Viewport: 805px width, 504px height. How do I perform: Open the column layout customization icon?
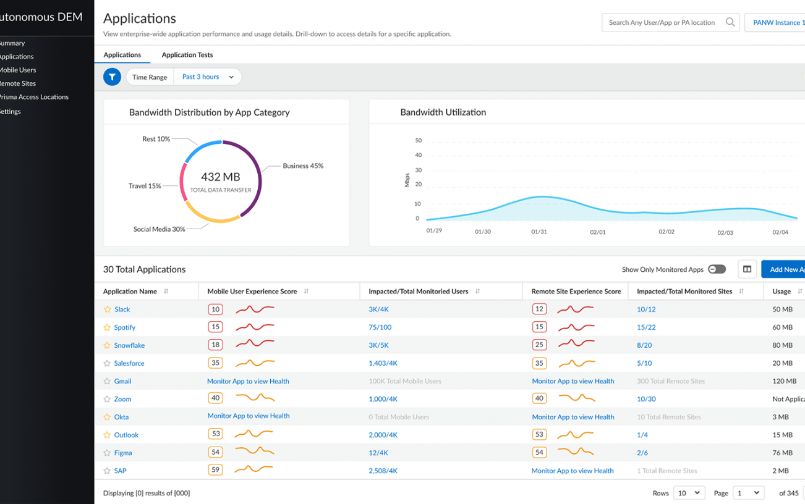point(747,269)
